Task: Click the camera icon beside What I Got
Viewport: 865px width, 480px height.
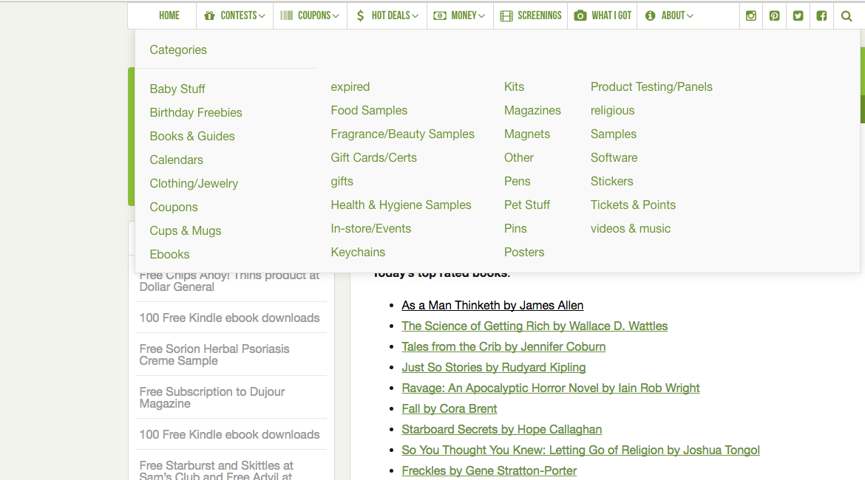Action: 580,16
